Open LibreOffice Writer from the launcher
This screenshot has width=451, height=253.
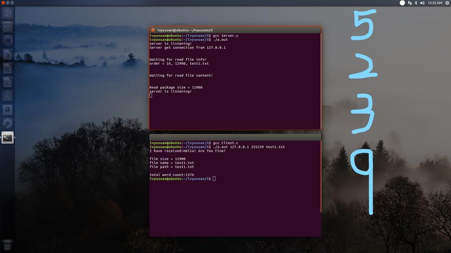click(7, 54)
